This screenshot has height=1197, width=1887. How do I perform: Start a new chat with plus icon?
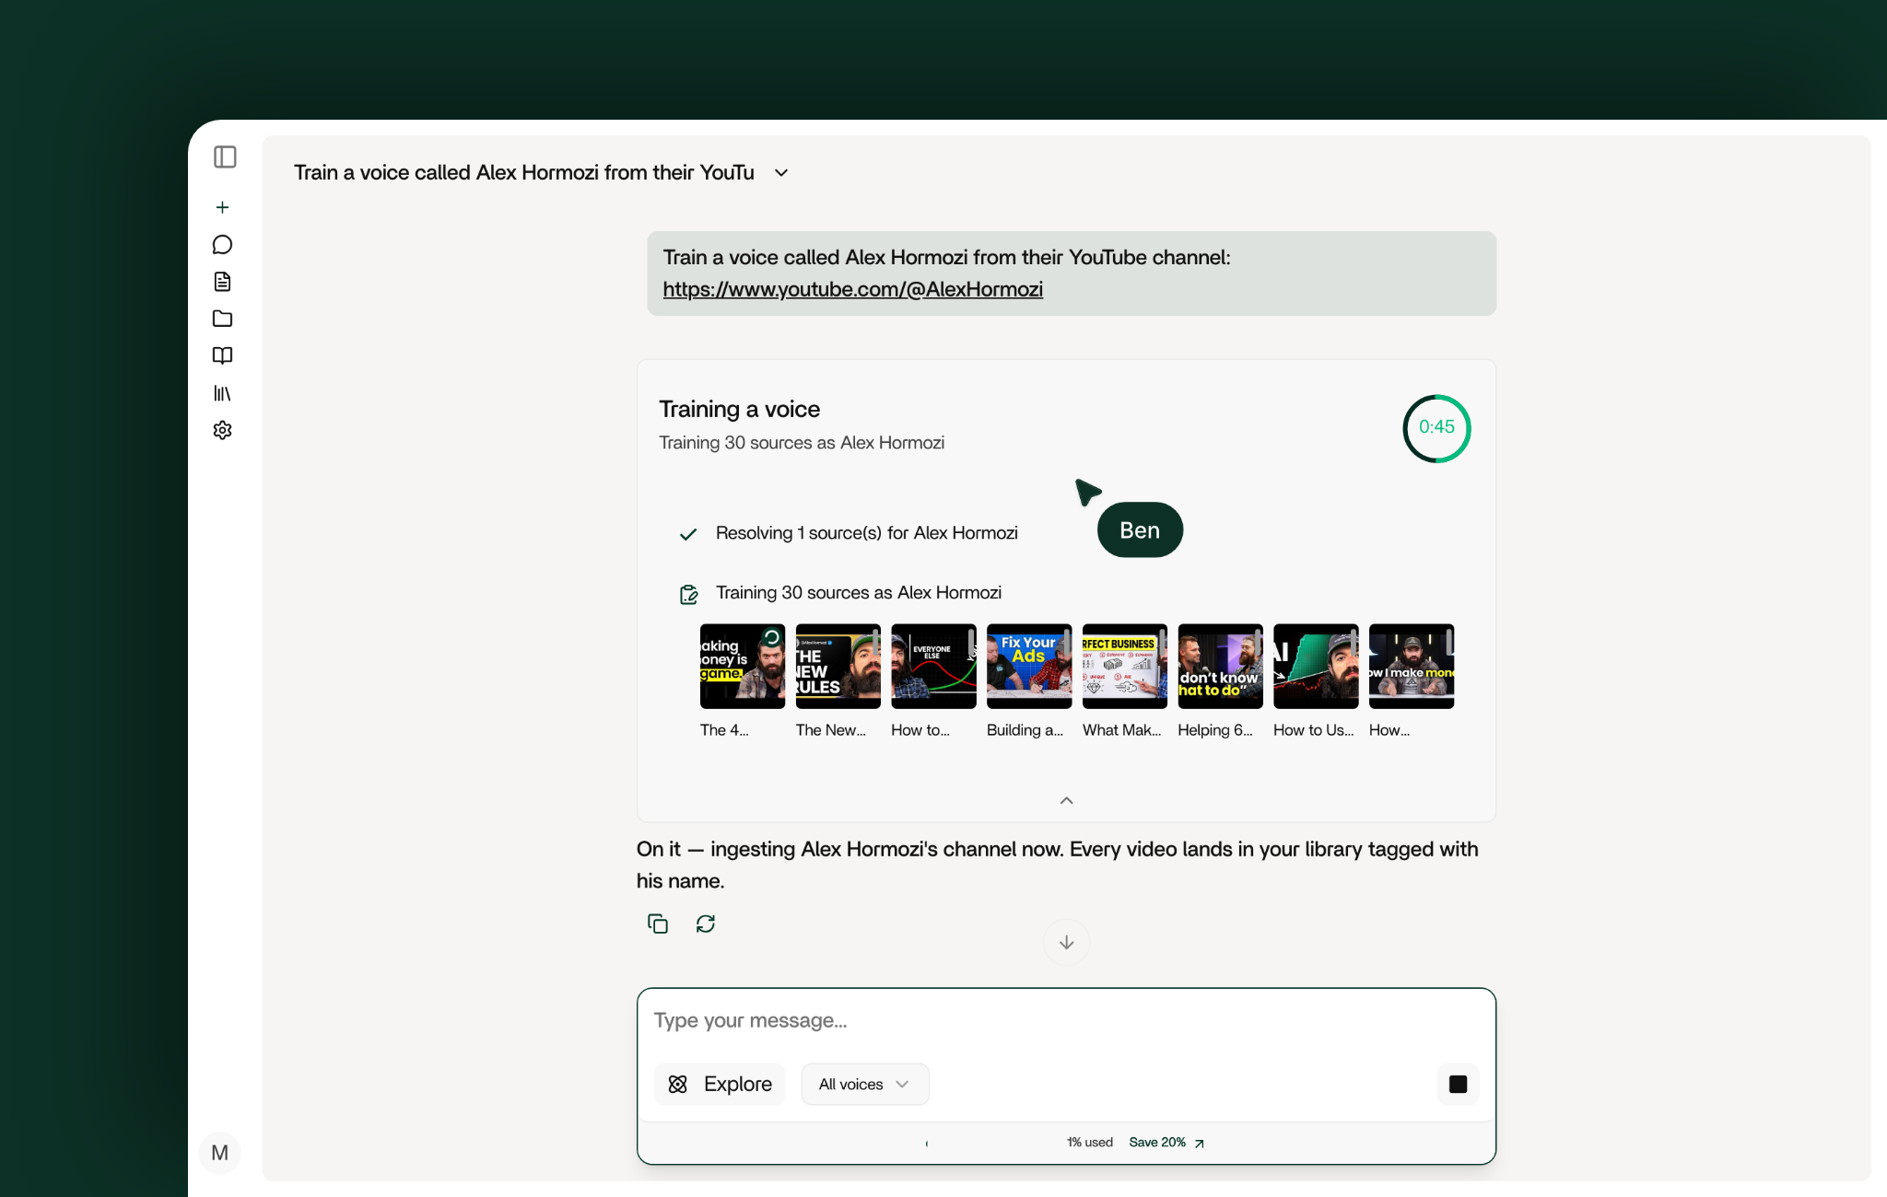[222, 207]
